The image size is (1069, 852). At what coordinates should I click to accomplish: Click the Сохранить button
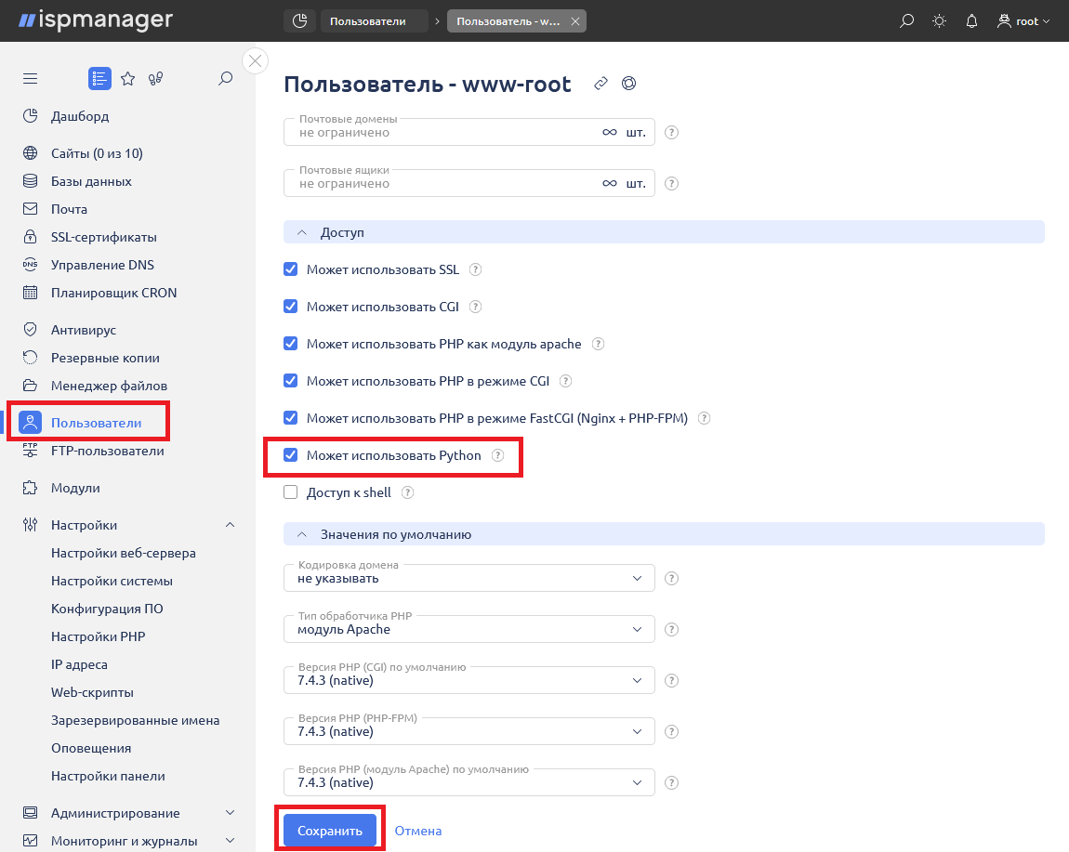[x=330, y=831]
